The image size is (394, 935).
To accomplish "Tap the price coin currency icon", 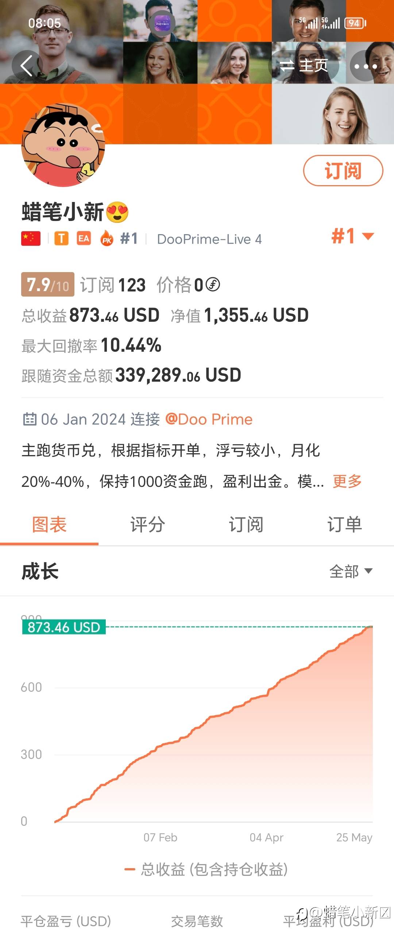I will pos(213,285).
